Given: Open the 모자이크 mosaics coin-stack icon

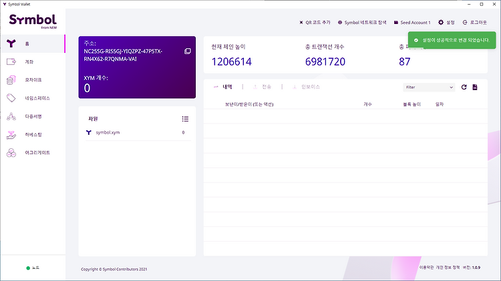Looking at the screenshot, I should coord(11,80).
